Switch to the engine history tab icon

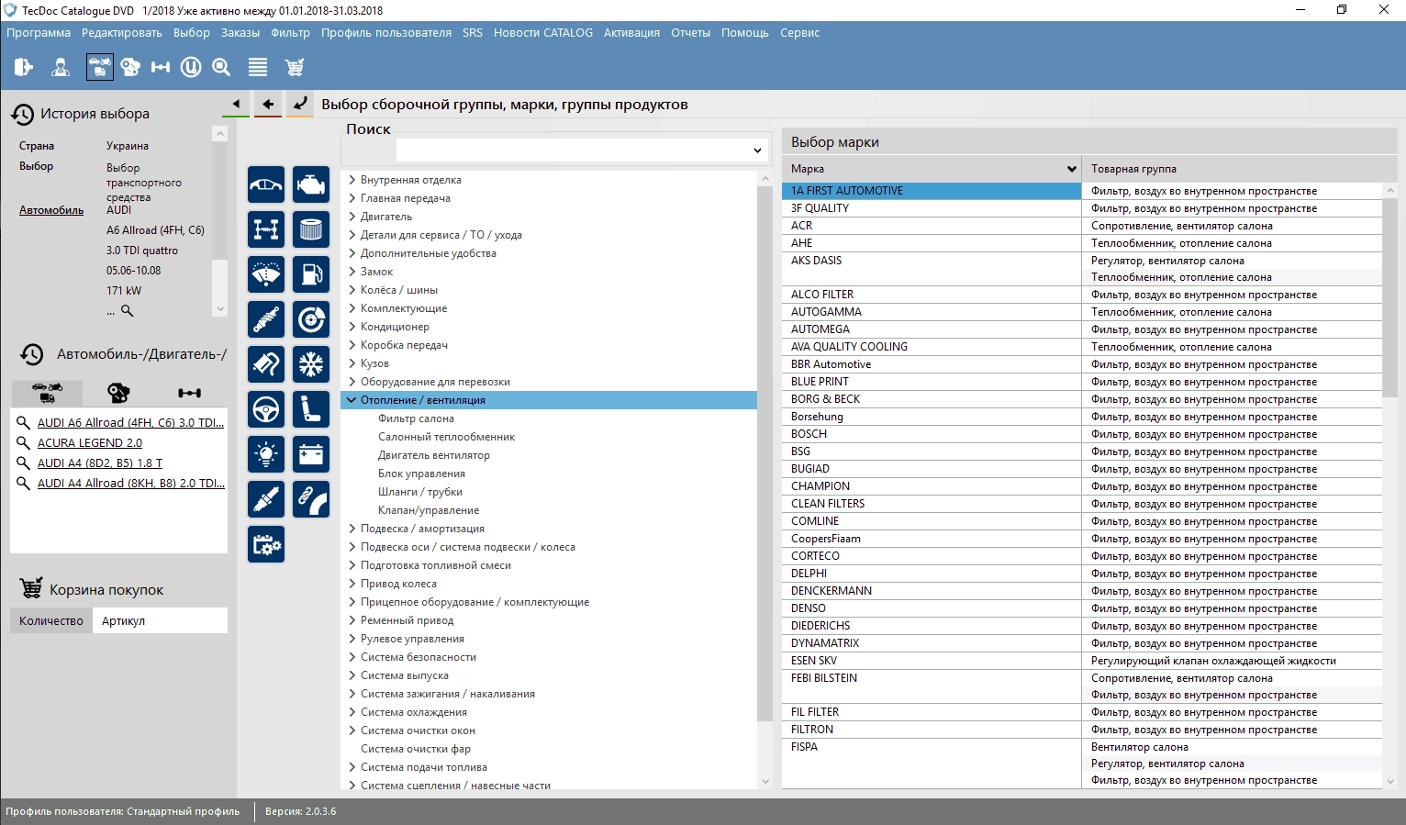pyautogui.click(x=118, y=393)
